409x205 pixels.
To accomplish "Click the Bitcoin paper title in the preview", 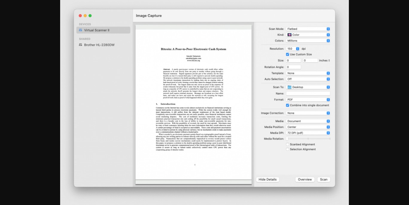I will pyautogui.click(x=194, y=49).
